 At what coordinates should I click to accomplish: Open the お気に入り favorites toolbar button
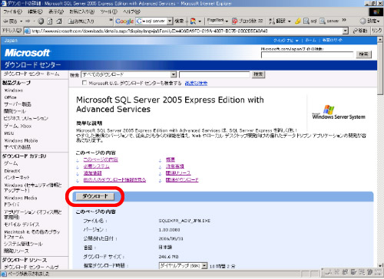click(x=81, y=21)
